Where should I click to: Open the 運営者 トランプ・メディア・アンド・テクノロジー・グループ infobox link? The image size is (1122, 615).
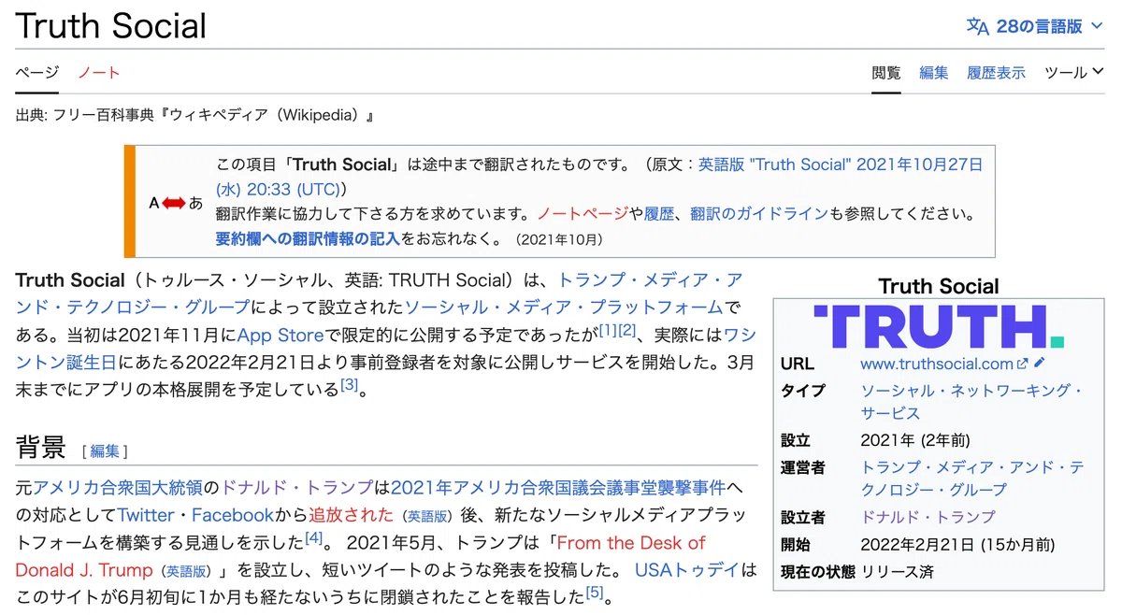[x=972, y=479]
